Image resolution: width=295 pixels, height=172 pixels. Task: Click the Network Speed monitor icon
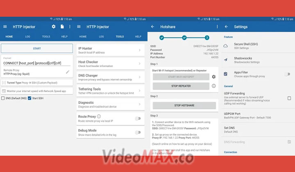(4, 91)
